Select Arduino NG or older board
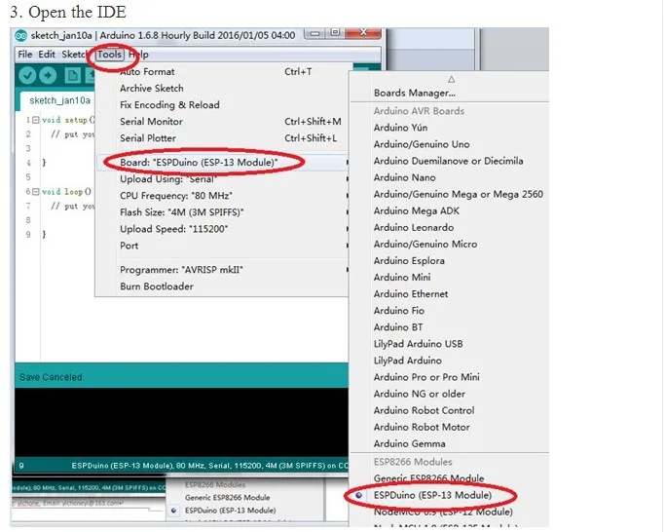Screen dimensions: 665x532 [x=450, y=394]
